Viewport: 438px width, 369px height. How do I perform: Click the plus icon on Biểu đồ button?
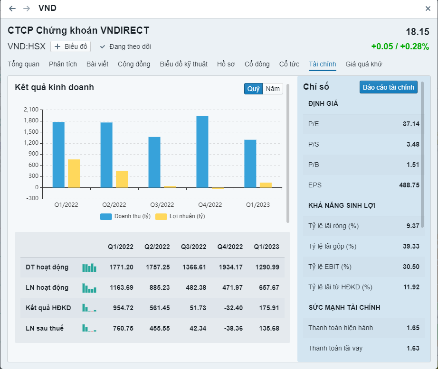(x=57, y=46)
